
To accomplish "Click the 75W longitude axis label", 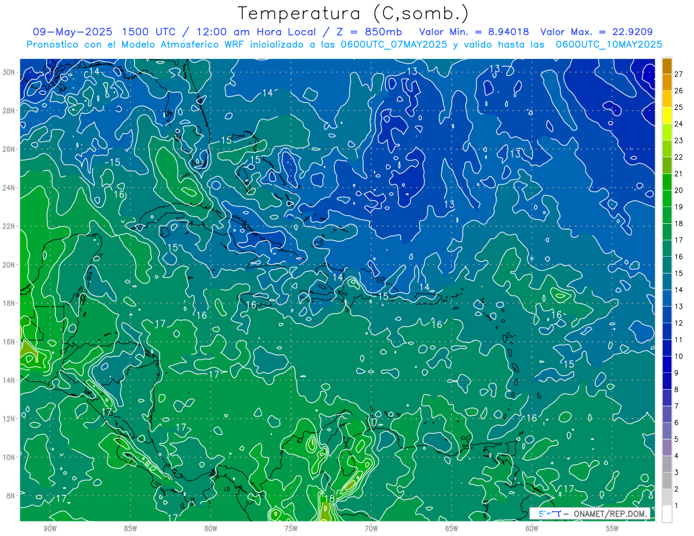I will point(291,528).
